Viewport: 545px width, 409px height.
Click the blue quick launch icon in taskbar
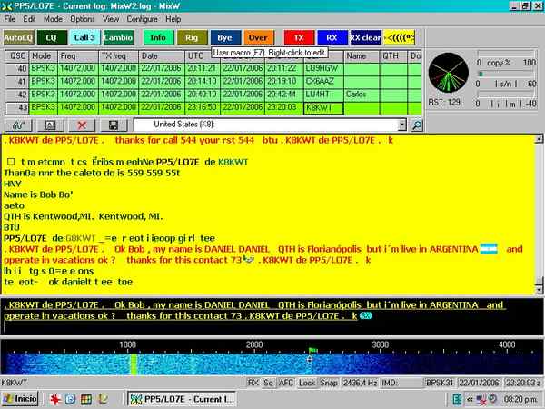point(70,399)
